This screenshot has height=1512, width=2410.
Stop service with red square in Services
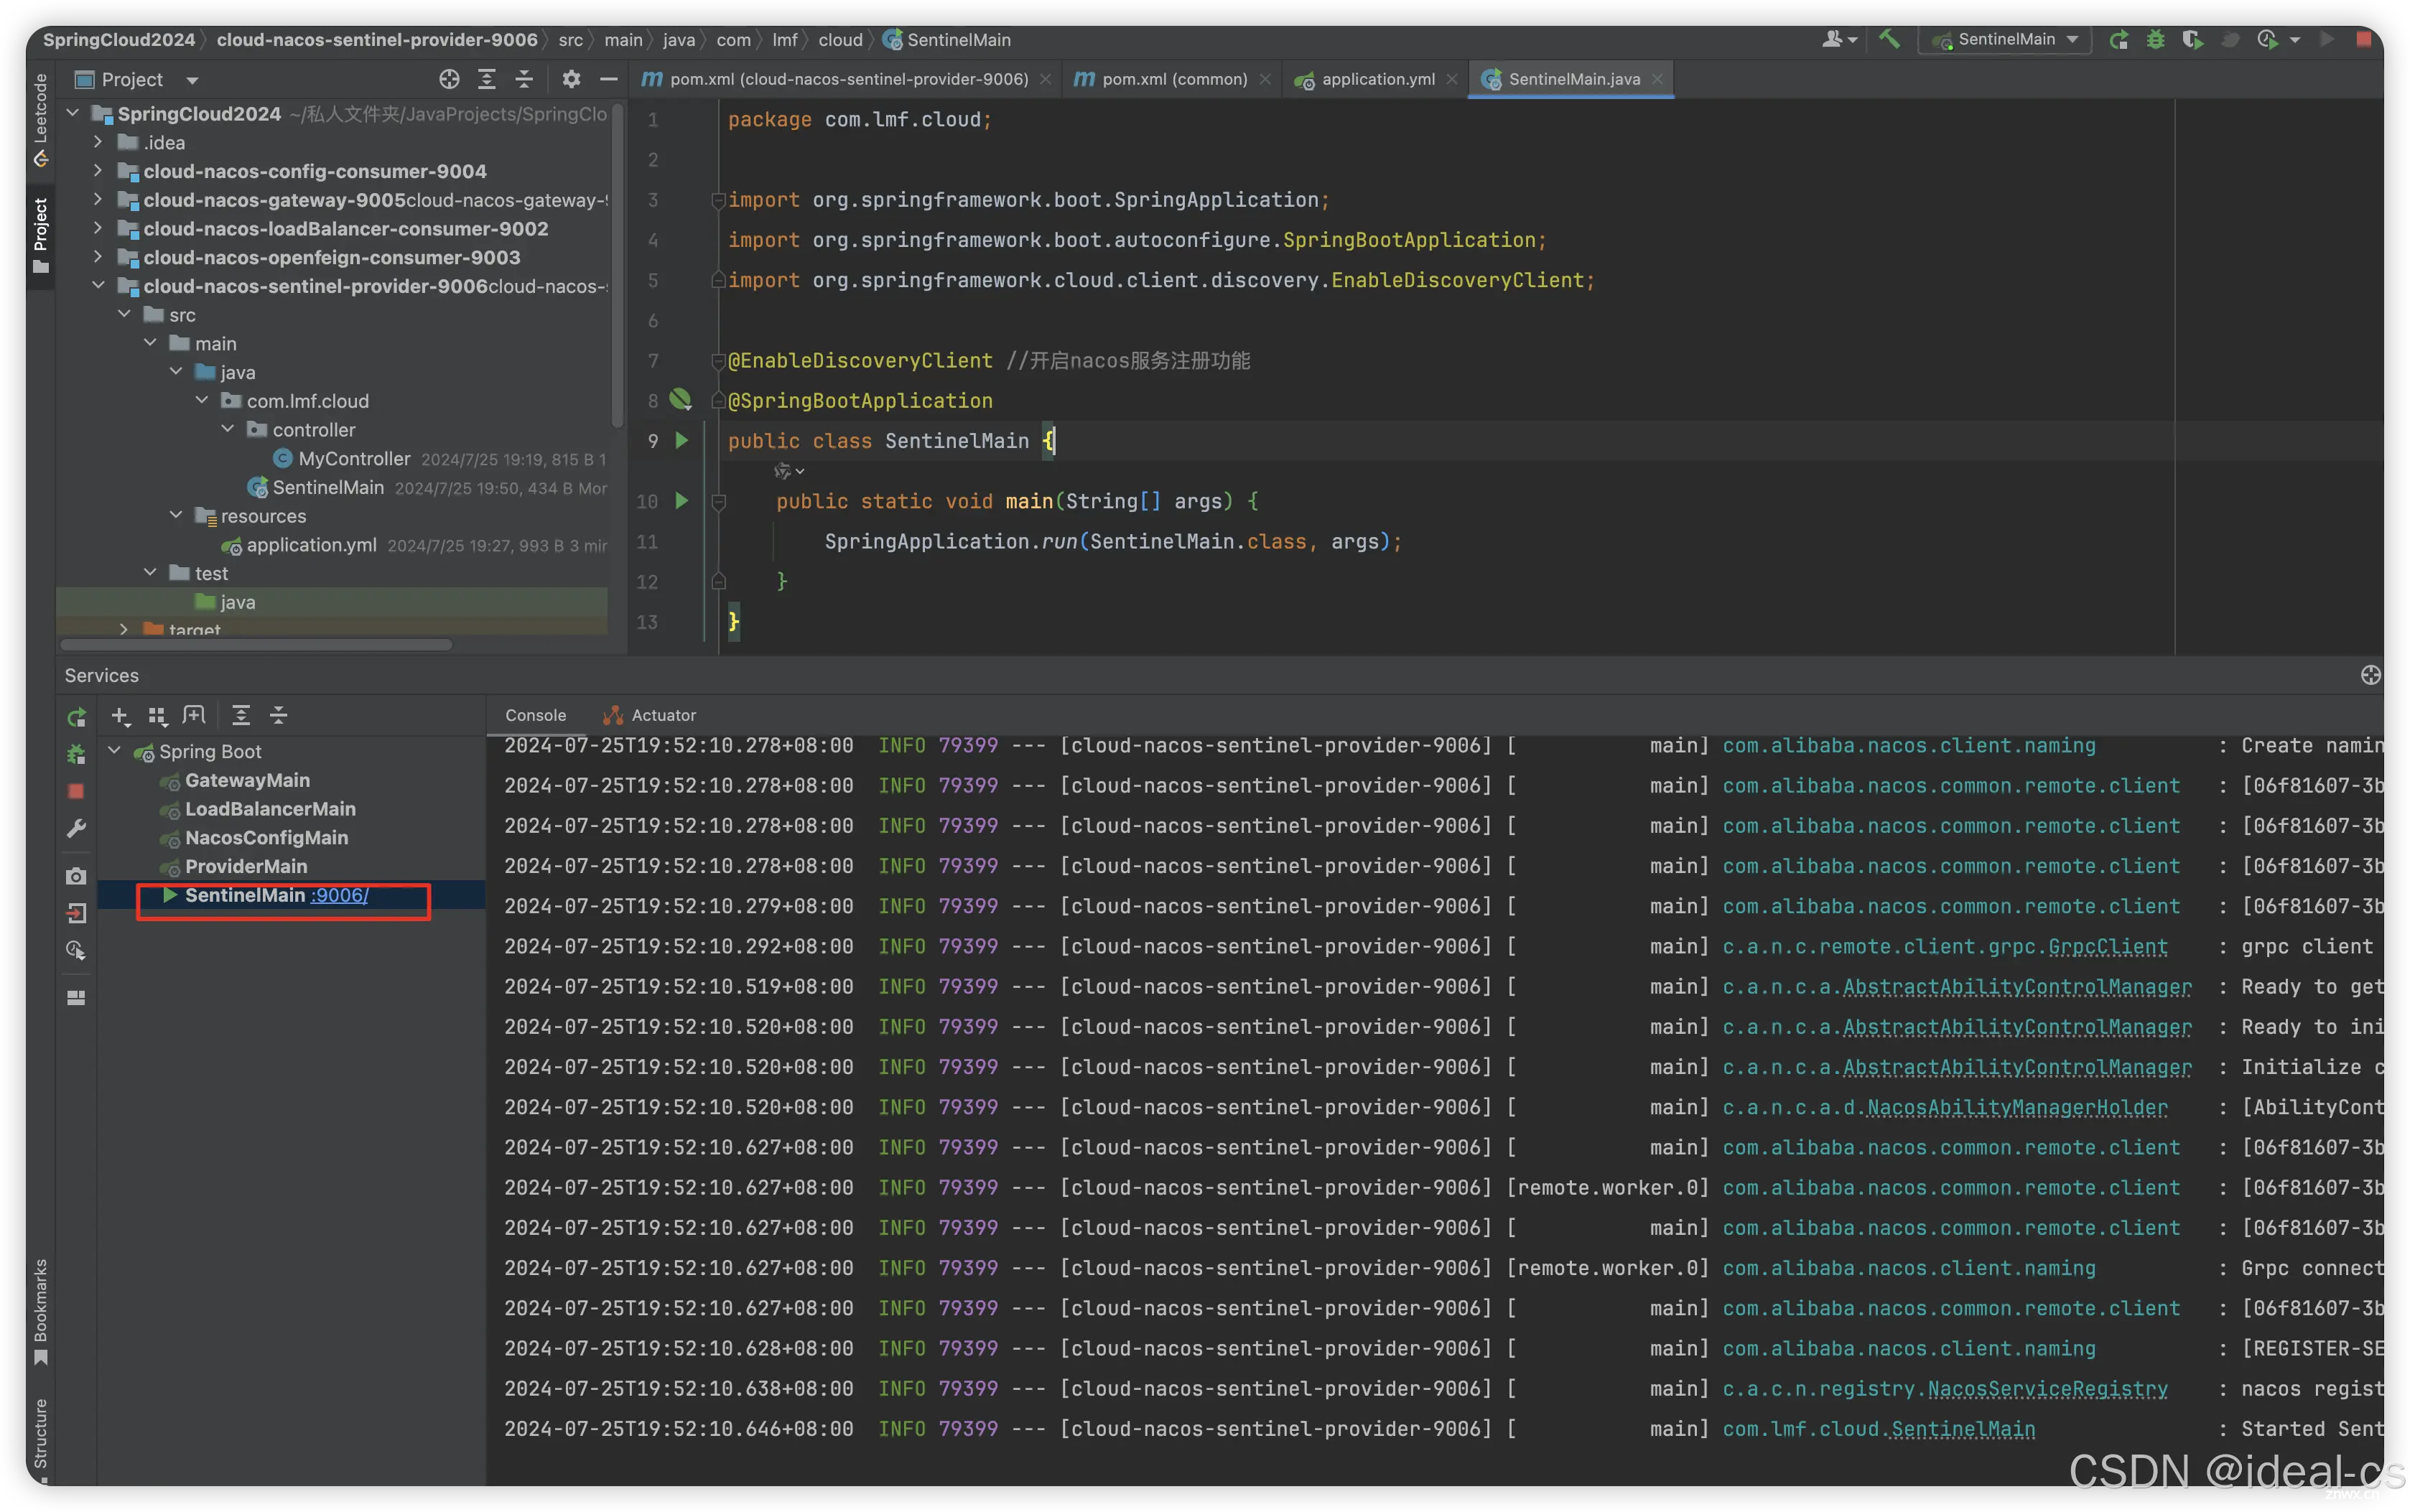point(76,791)
